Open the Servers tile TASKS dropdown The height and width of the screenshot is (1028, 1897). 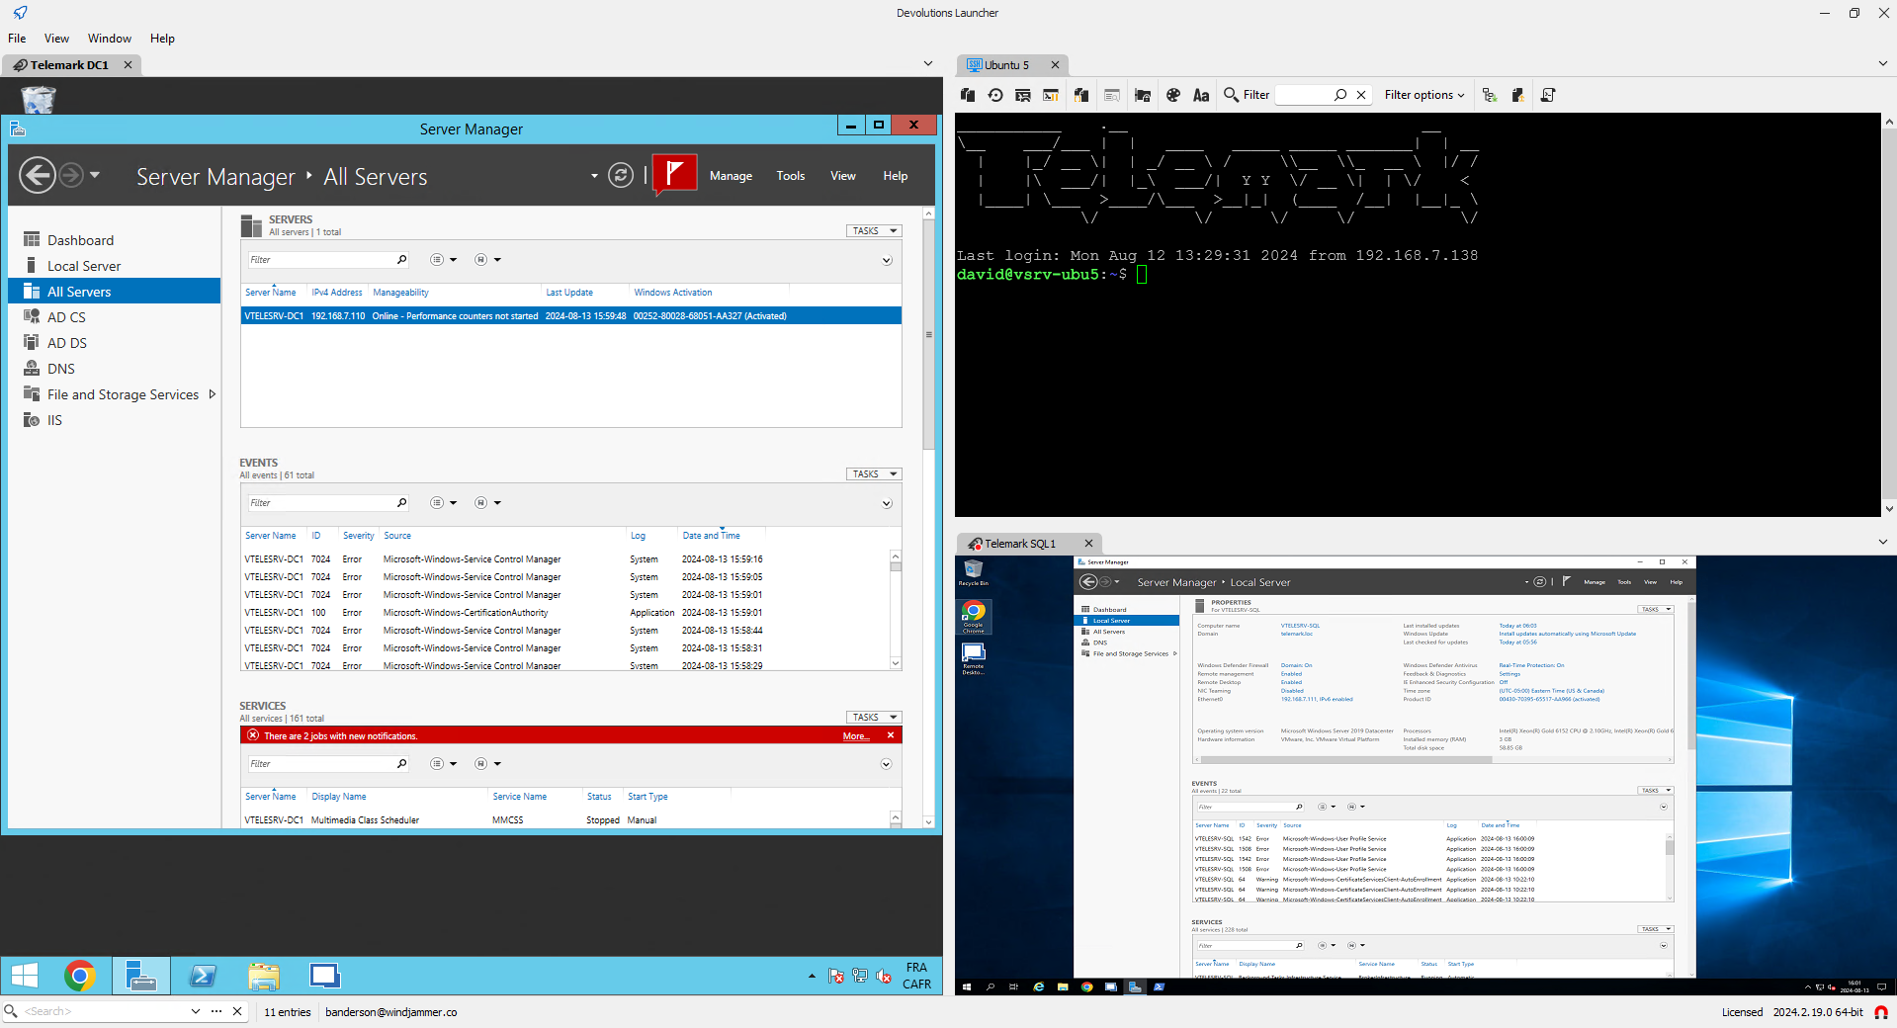pyautogui.click(x=875, y=230)
